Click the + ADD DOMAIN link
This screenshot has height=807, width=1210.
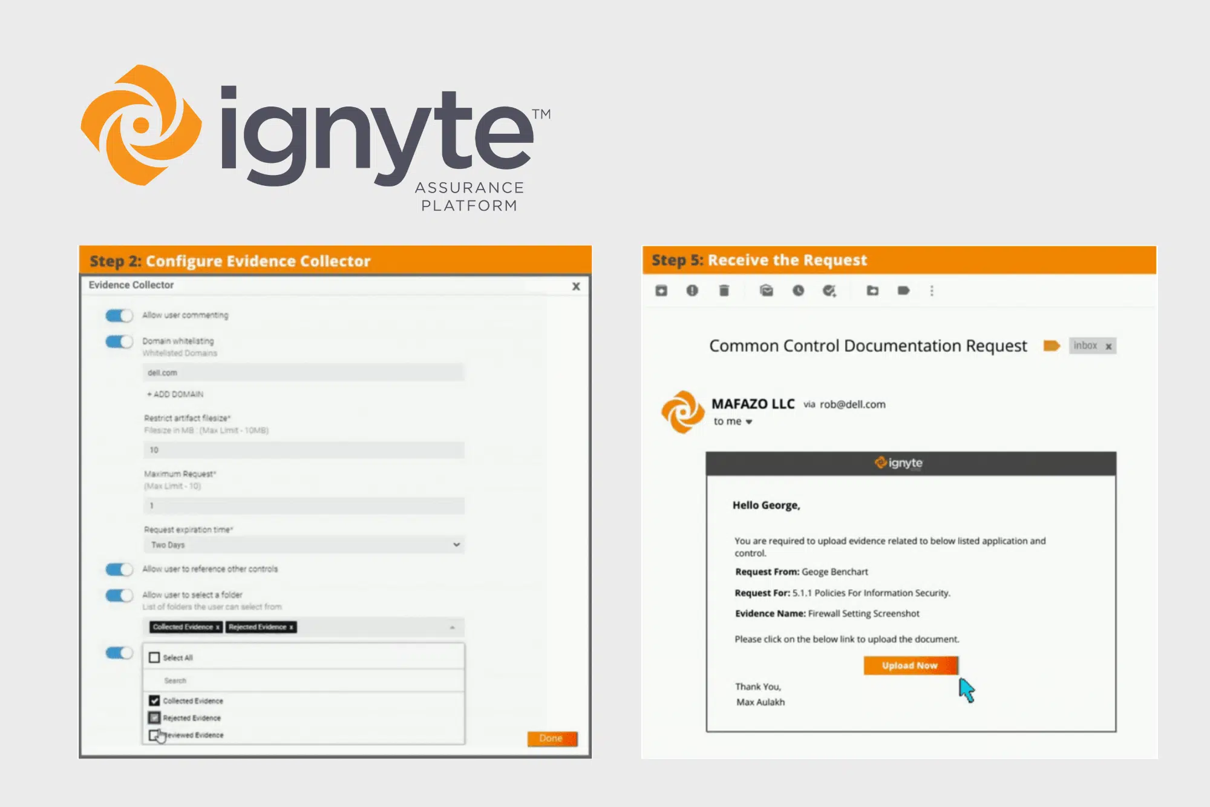pos(175,394)
